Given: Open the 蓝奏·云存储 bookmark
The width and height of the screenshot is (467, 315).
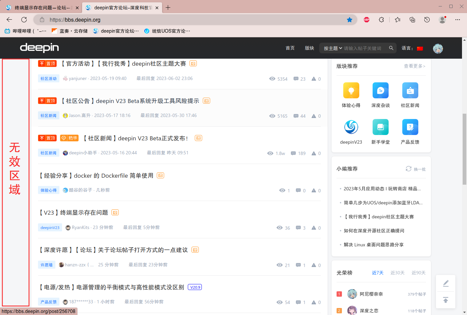Looking at the screenshot, I should [70, 31].
